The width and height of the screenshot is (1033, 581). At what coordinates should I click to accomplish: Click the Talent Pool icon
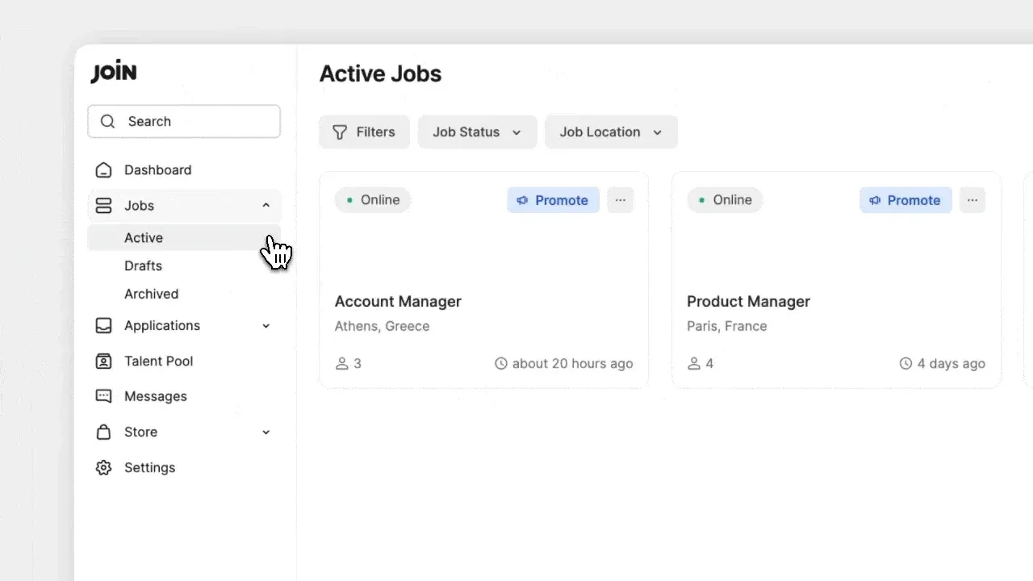coord(103,362)
